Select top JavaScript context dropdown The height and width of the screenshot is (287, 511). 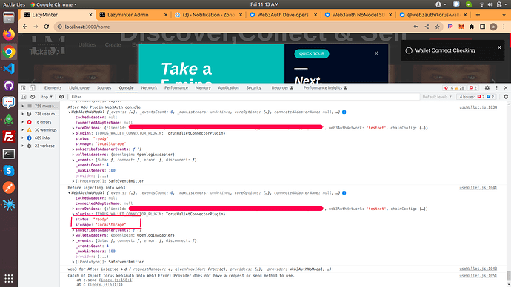pyautogui.click(x=47, y=97)
